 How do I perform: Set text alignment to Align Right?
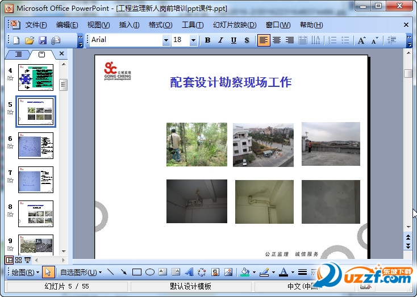point(290,40)
